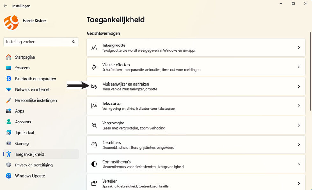Click the Tekstcursor icon

coord(94,106)
